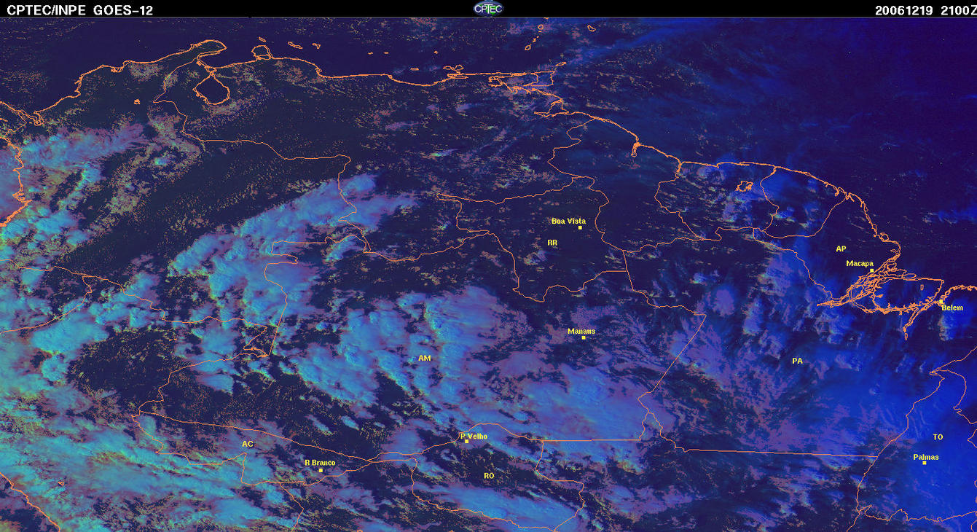Select the RO state label
The height and width of the screenshot is (532, 977).
[489, 476]
